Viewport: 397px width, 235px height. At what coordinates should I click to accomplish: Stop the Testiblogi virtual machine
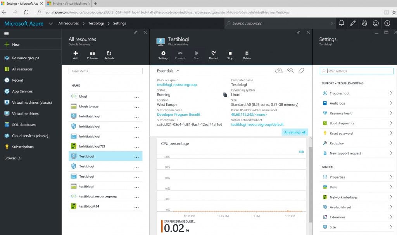click(x=230, y=55)
